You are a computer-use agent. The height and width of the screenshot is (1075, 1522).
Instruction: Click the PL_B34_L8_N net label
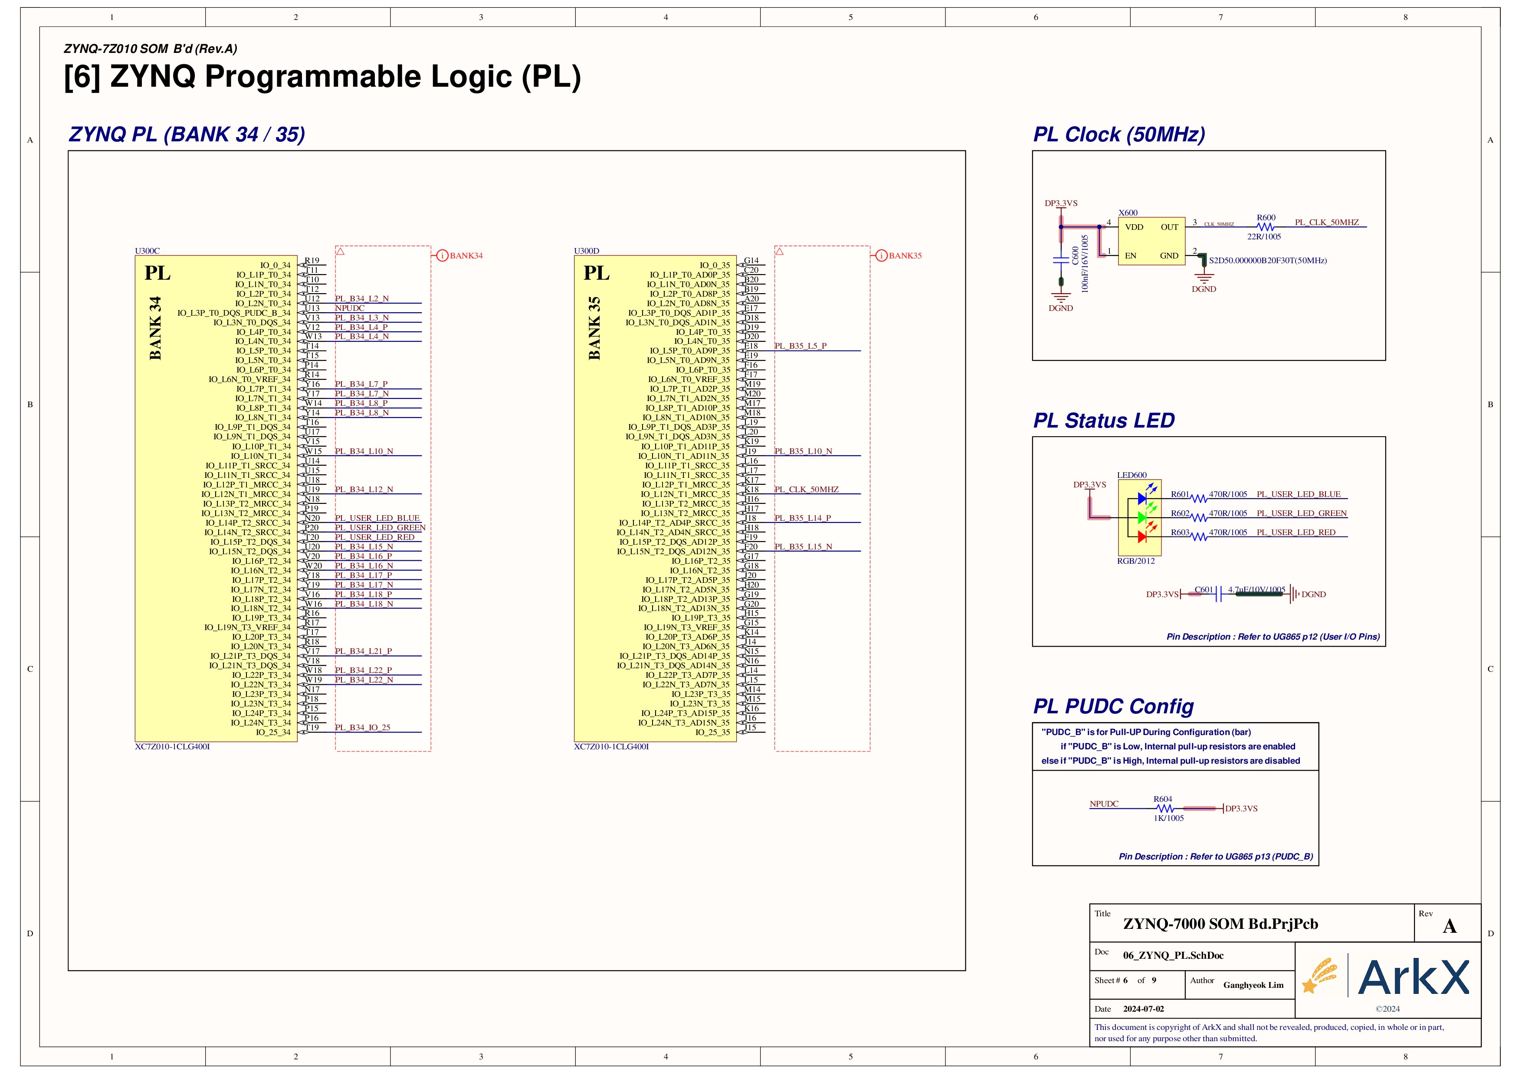click(362, 413)
